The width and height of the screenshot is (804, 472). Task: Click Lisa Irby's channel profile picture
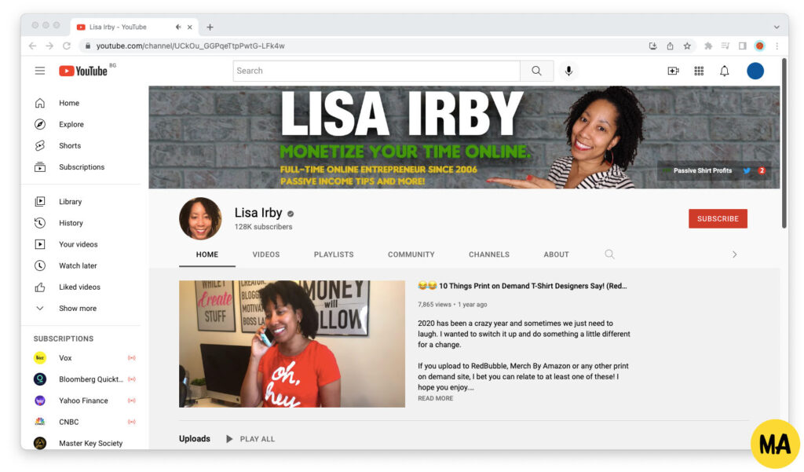click(x=200, y=218)
